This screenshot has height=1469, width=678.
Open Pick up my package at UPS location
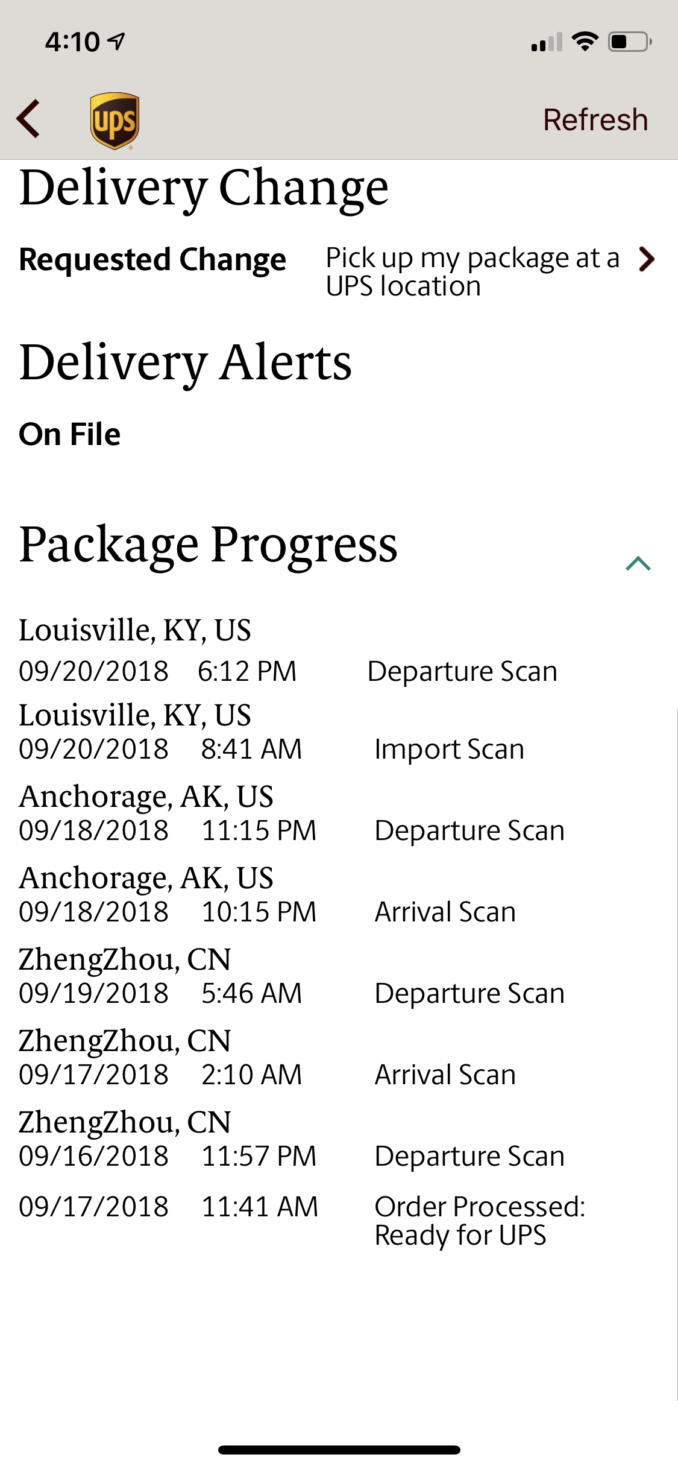tap(472, 271)
